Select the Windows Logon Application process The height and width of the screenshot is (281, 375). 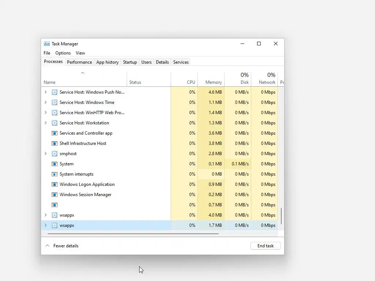point(160,184)
